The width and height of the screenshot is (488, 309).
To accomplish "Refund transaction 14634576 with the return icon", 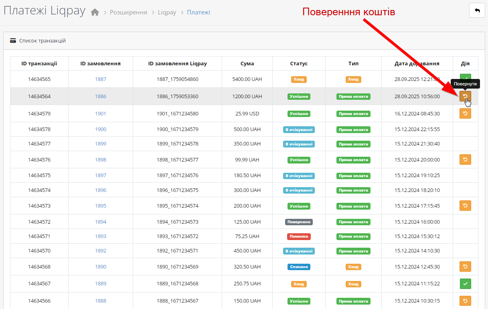I will 465,160.
